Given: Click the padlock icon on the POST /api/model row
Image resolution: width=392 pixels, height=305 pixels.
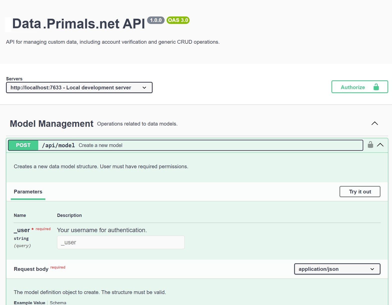Looking at the screenshot, I should 370,145.
